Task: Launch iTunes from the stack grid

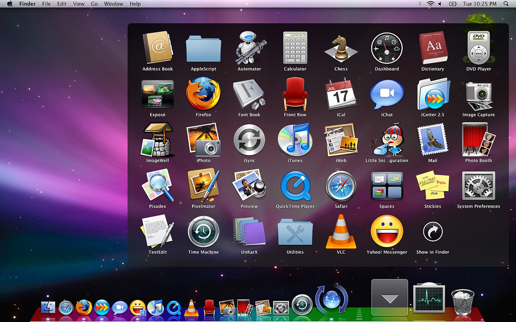Action: (295, 140)
